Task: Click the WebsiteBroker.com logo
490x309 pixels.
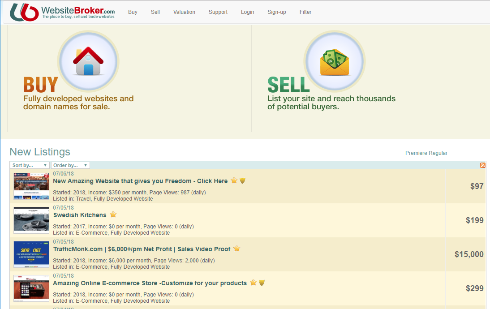Action: pyautogui.click(x=62, y=12)
